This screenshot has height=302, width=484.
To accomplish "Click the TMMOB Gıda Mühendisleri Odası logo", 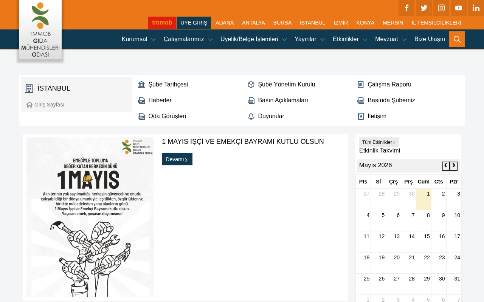I will tap(40, 30).
